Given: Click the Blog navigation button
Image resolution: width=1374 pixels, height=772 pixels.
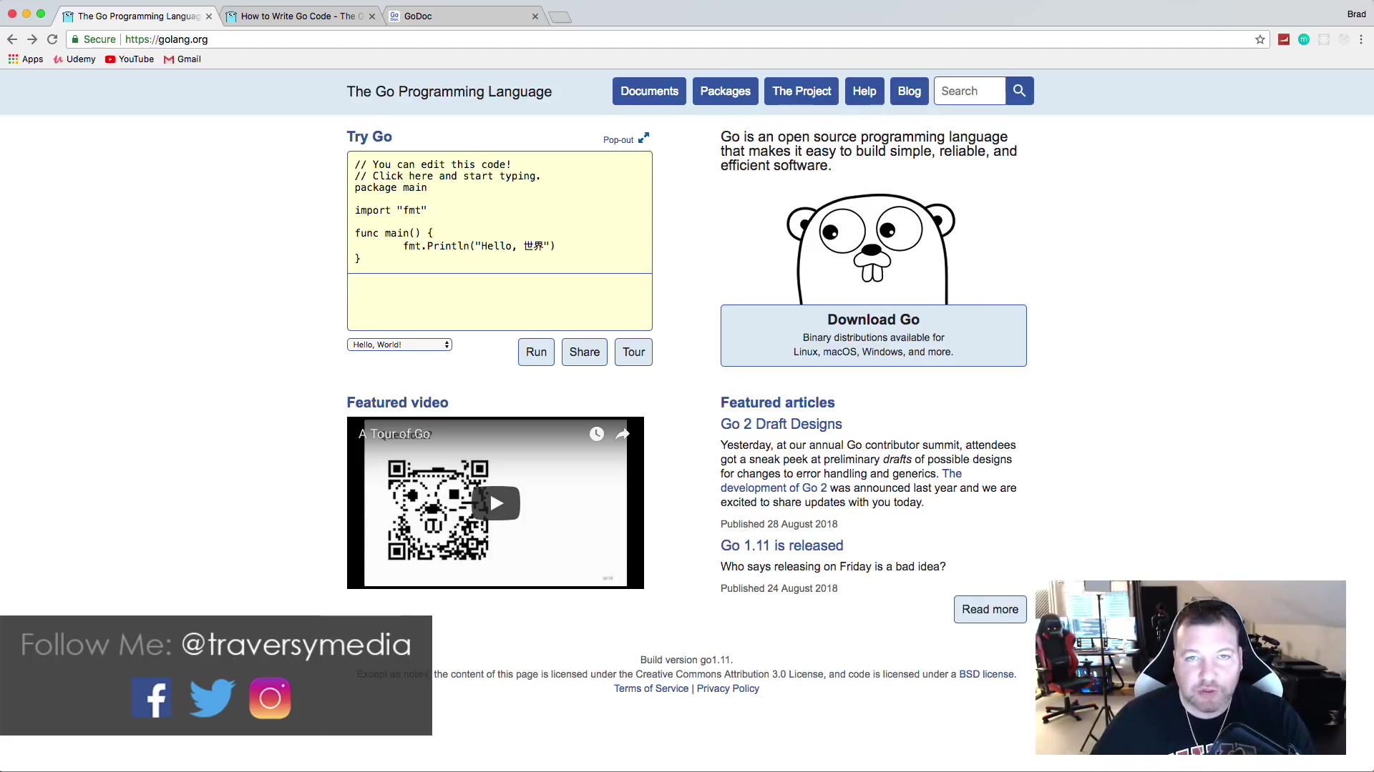Looking at the screenshot, I should [x=909, y=91].
